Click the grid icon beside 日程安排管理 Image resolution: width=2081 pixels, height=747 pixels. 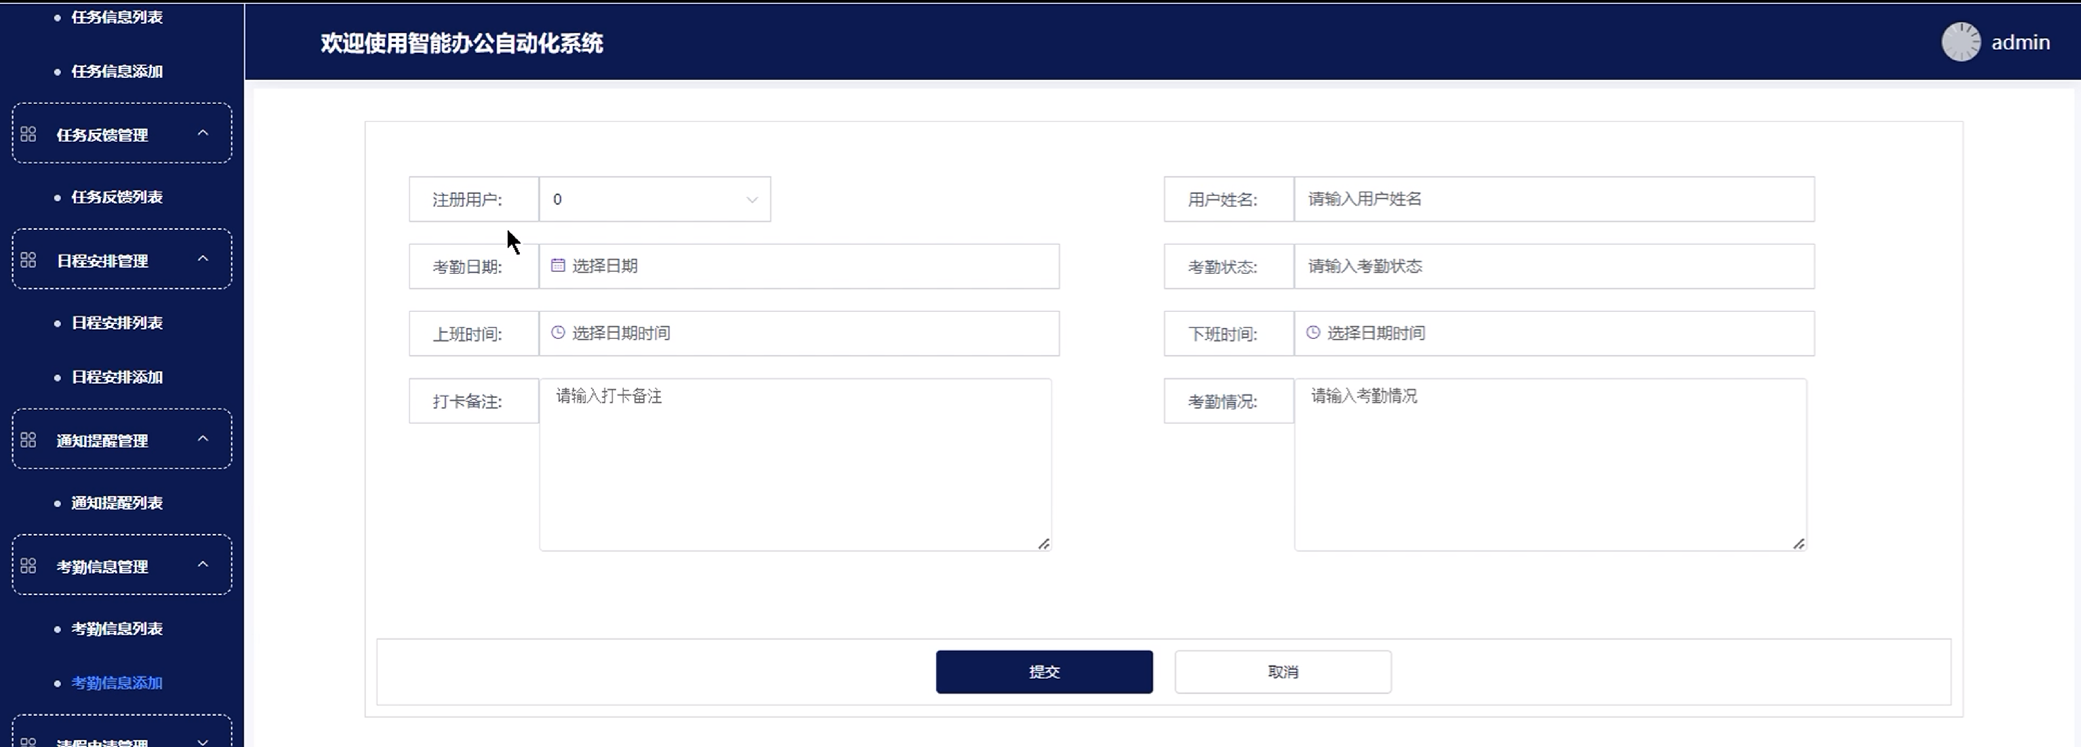(28, 260)
